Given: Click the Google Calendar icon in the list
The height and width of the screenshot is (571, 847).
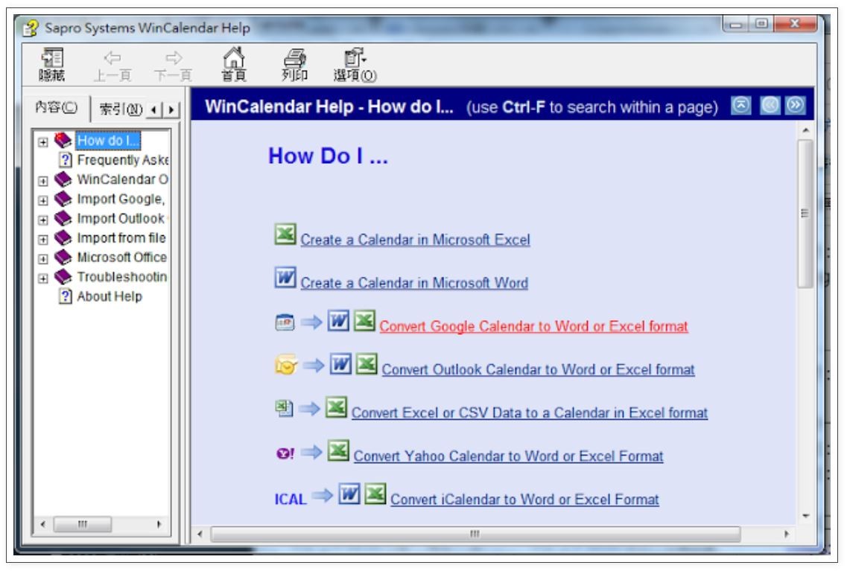Looking at the screenshot, I should (x=285, y=322).
